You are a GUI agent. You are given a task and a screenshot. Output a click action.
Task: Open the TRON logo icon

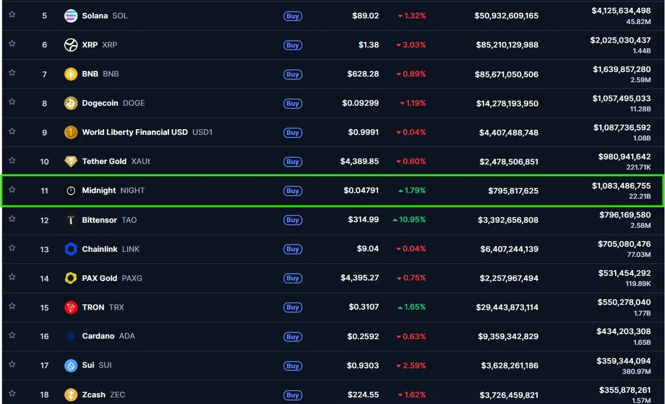coord(71,308)
